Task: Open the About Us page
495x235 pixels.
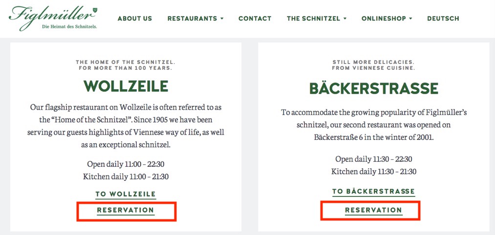Action: 135,19
